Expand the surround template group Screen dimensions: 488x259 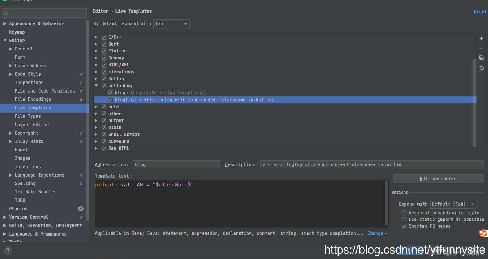[x=96, y=142]
